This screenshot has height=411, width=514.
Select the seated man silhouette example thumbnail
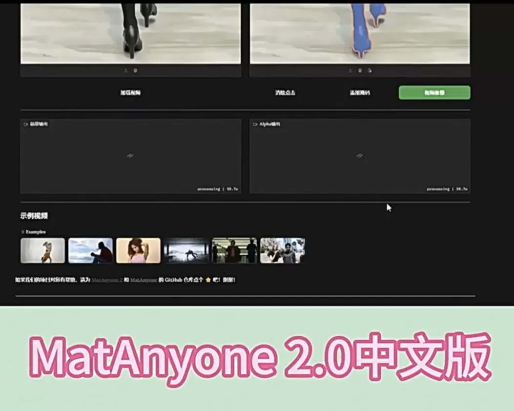pyautogui.click(x=90, y=250)
